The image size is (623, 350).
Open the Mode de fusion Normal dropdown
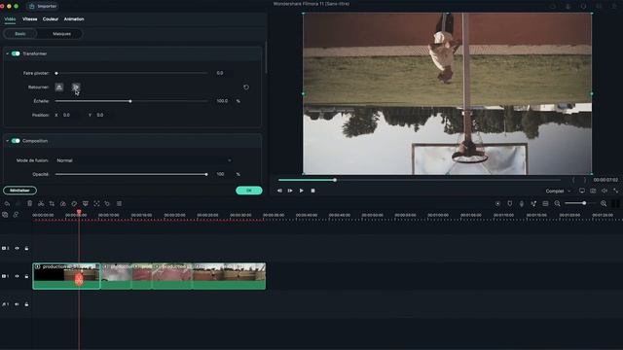143,160
